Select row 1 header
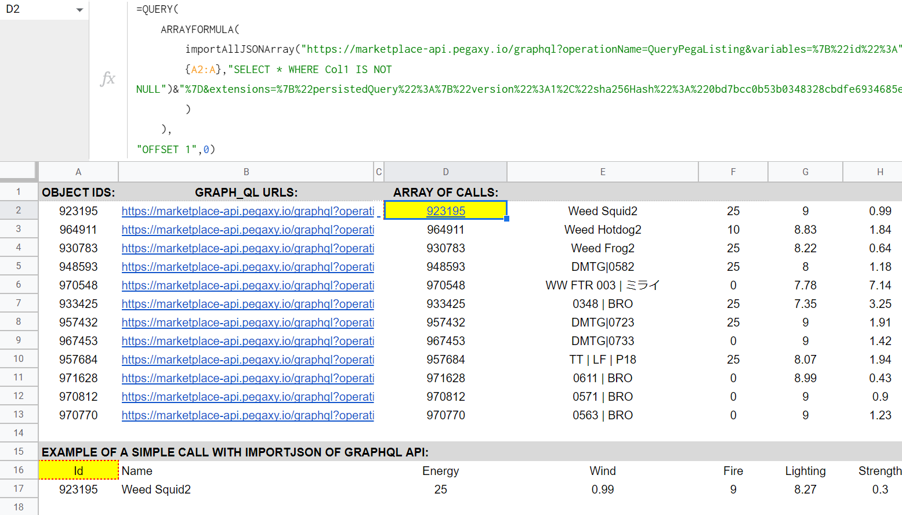902x515 pixels. 19,192
